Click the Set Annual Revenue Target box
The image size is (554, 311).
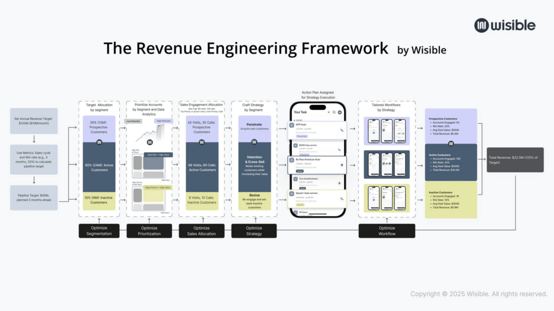tap(34, 121)
